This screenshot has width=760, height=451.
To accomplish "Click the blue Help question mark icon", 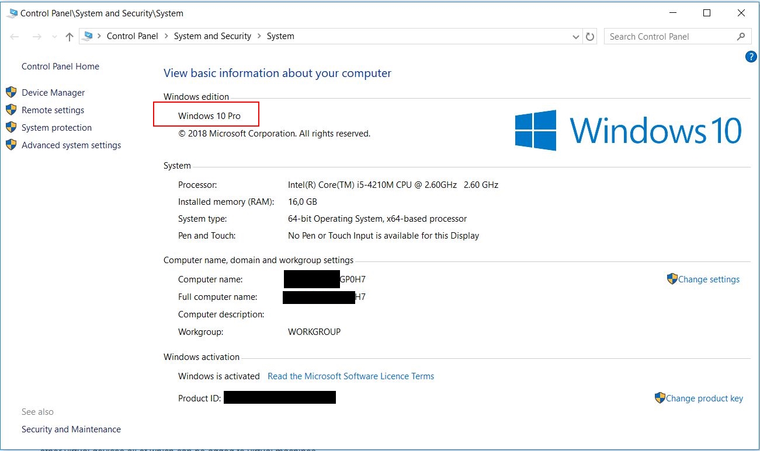I will [751, 57].
